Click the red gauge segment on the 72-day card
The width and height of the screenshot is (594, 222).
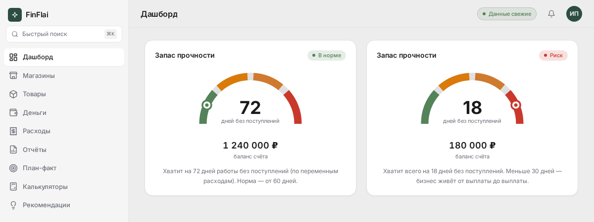(295, 106)
